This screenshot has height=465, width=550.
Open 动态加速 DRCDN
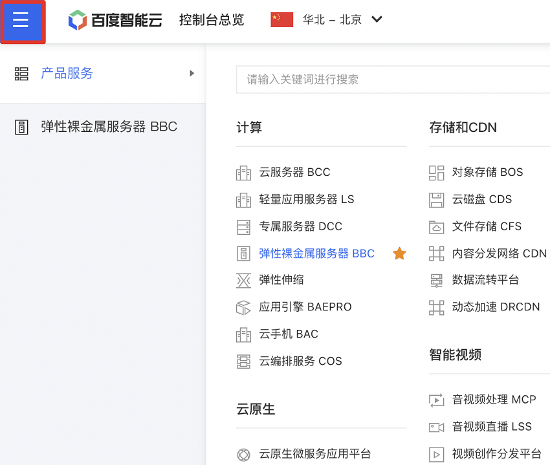coord(496,307)
